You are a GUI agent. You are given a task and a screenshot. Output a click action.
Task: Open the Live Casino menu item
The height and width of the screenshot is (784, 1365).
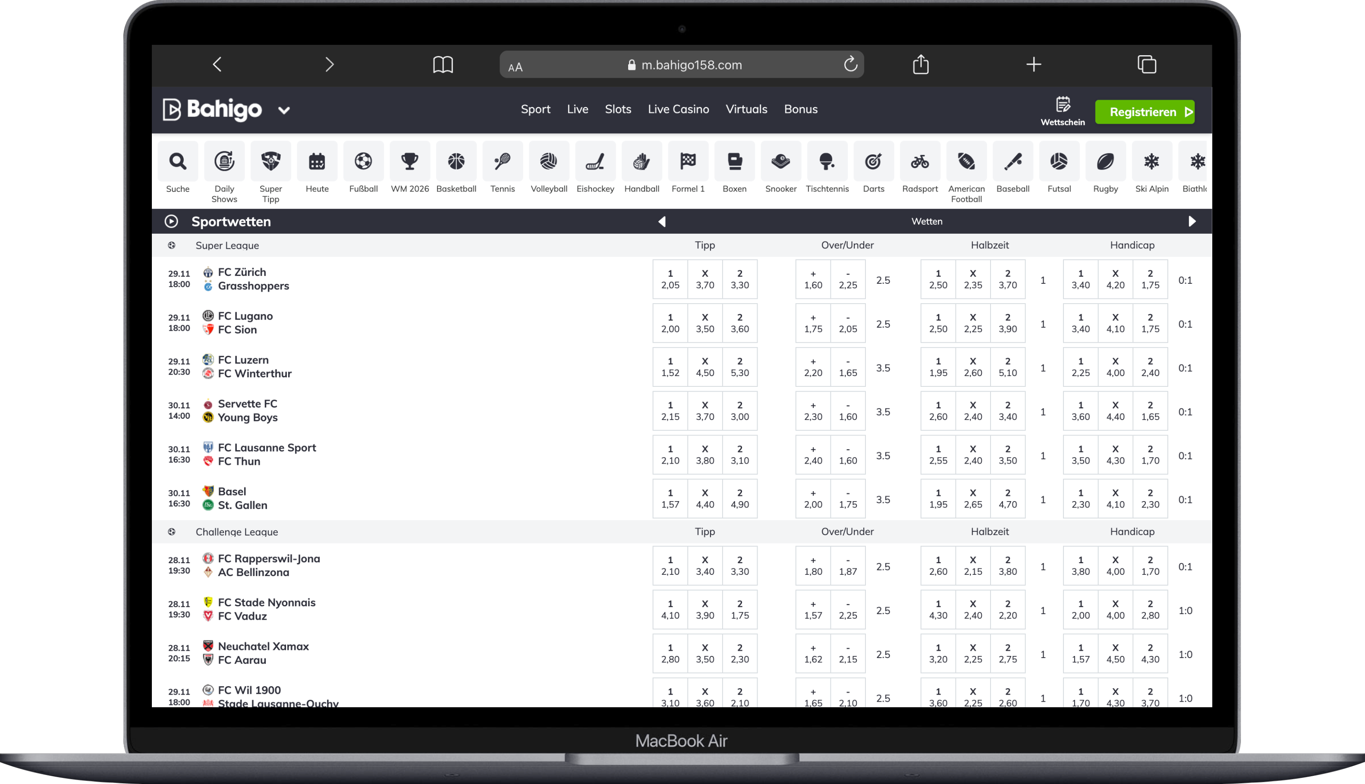tap(678, 109)
